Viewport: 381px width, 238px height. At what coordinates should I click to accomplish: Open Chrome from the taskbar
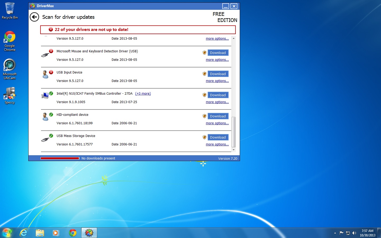(73, 233)
